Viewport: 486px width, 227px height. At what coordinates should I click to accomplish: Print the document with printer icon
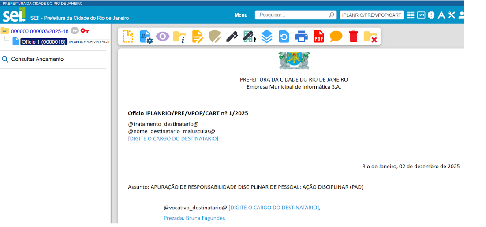(x=301, y=37)
